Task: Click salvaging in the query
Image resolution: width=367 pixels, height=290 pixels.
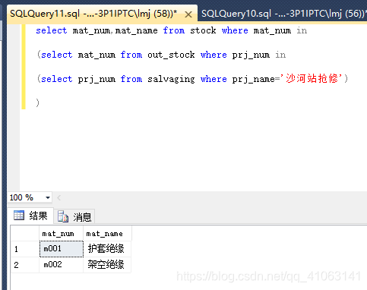Action: click(171, 79)
